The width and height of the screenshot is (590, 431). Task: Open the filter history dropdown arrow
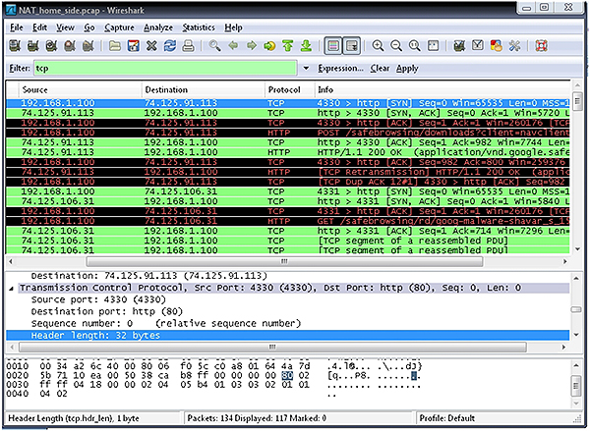[306, 69]
